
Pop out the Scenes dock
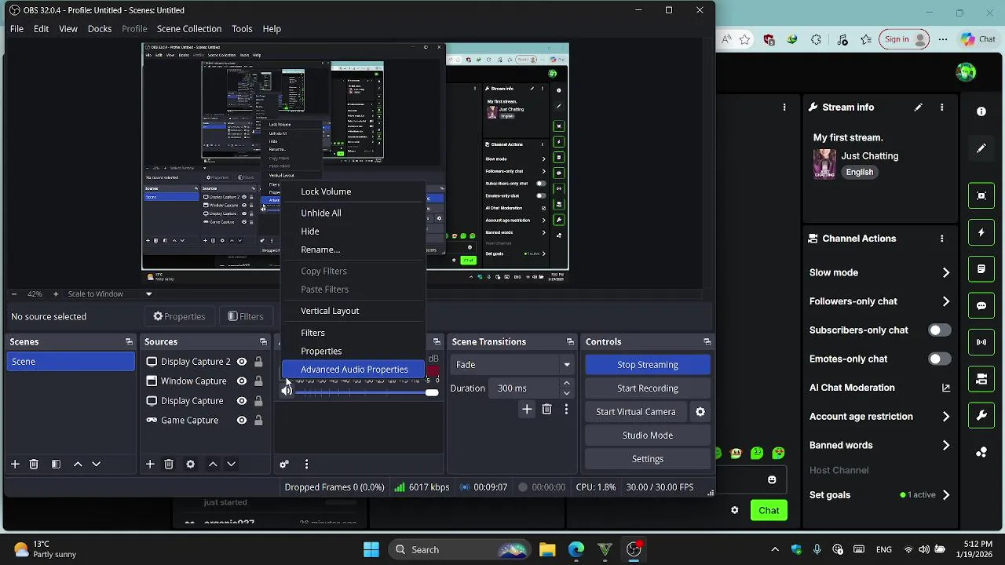point(129,341)
